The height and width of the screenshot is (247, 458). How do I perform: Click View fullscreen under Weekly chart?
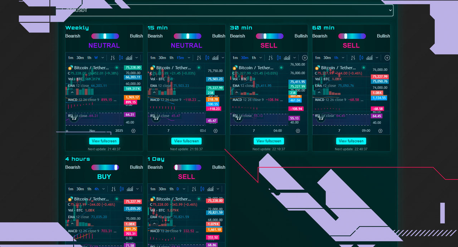click(x=104, y=141)
